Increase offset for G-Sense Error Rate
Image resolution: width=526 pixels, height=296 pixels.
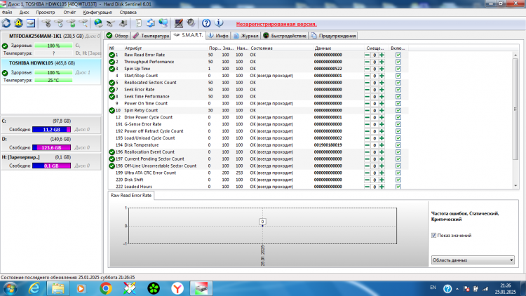tap(382, 124)
